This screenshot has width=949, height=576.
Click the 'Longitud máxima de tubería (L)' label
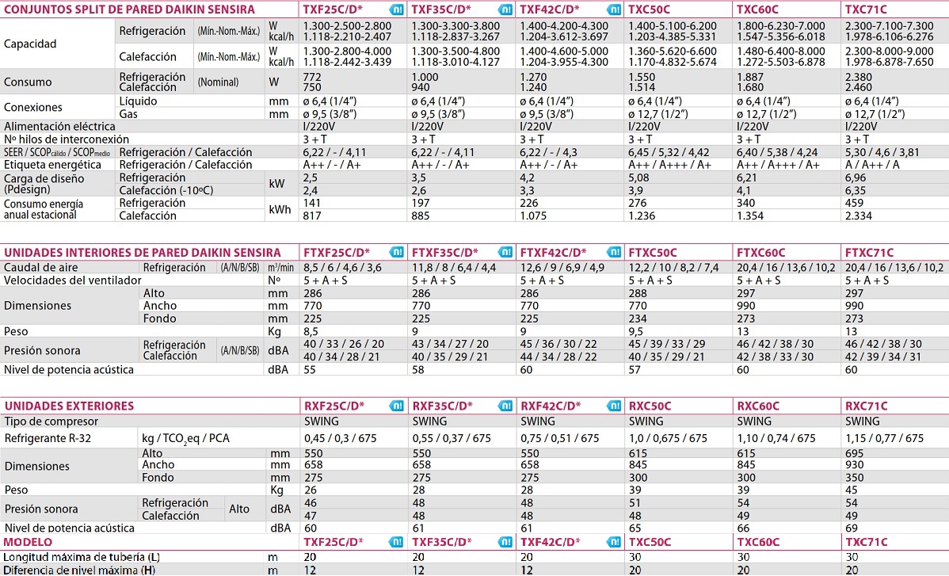pos(82,557)
